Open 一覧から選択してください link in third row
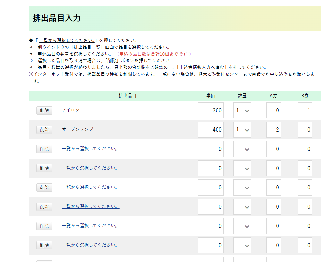Image resolution: width=333 pixels, height=262 pixels. [90, 149]
